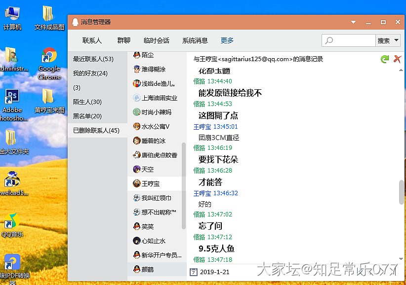This screenshot has height=285, width=406.
Task: Open the 临时会话 tab
Action: [x=156, y=40]
